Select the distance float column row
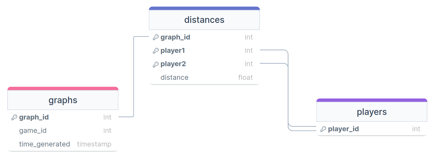Screen dimensions: 435x159 pyautogui.click(x=204, y=77)
